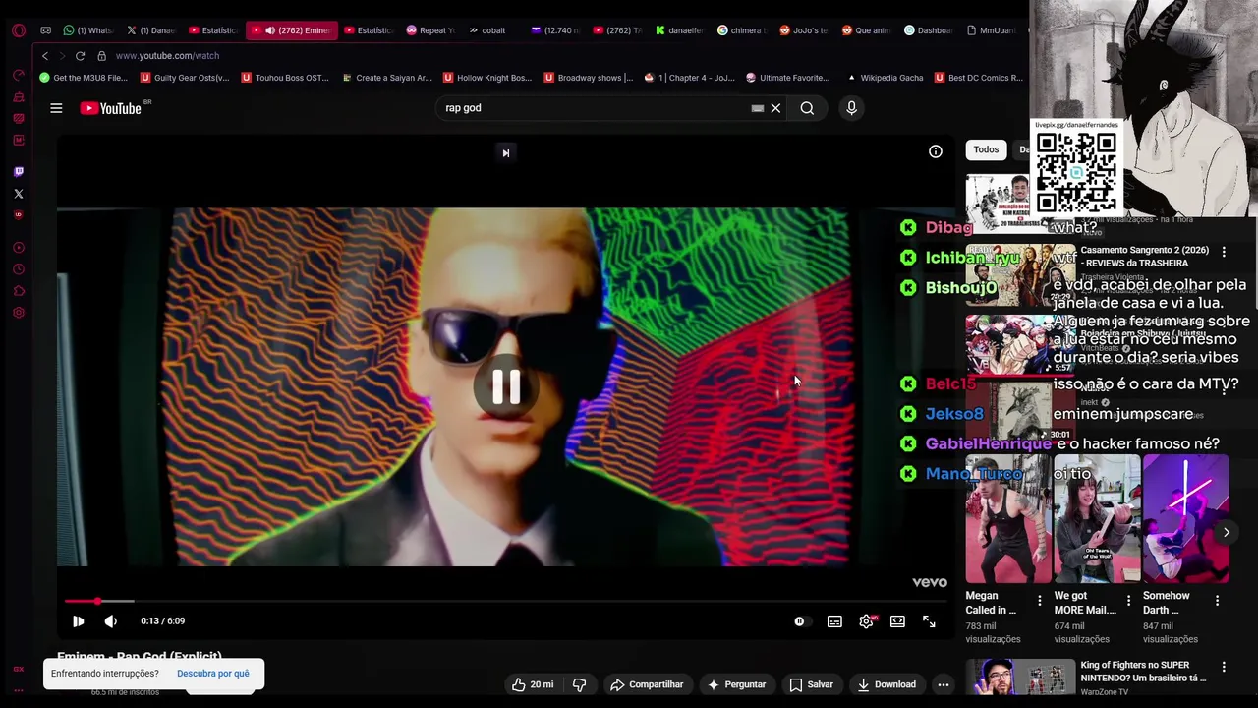
Task: Open the 'We got MORE Mail' short thumbnail
Action: click(x=1097, y=519)
